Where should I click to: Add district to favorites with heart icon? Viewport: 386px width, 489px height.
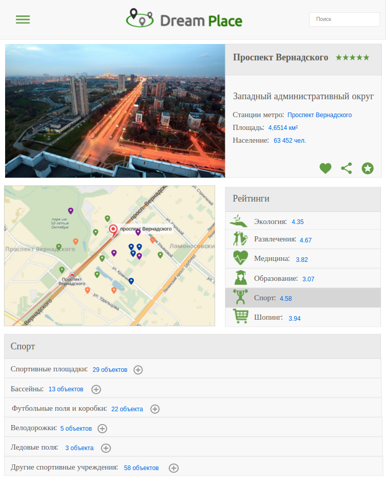(x=325, y=168)
